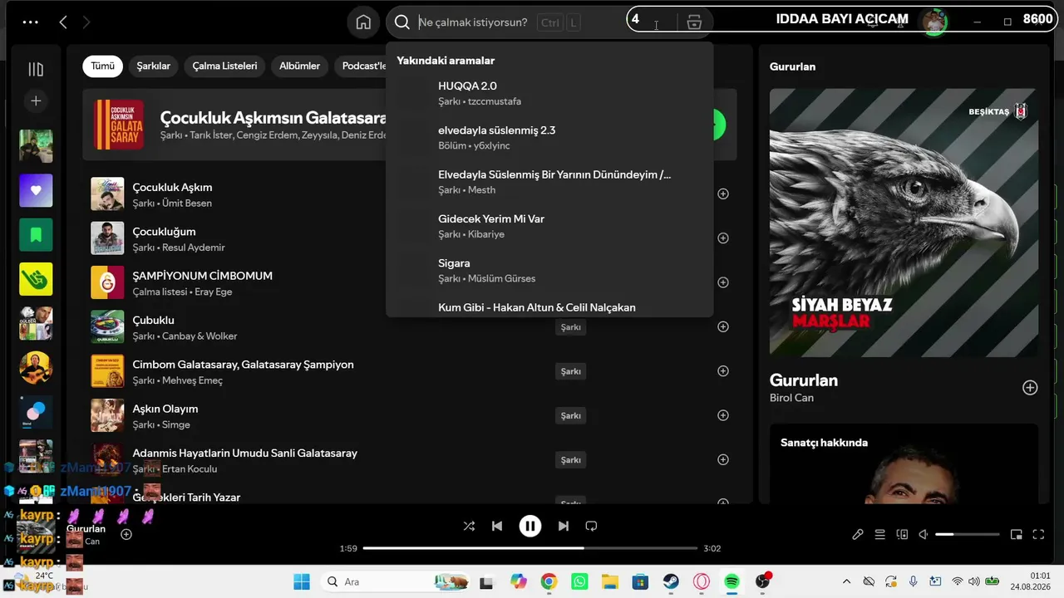Open the Browse icon in the search bar
The width and height of the screenshot is (1064, 598).
pos(695,22)
